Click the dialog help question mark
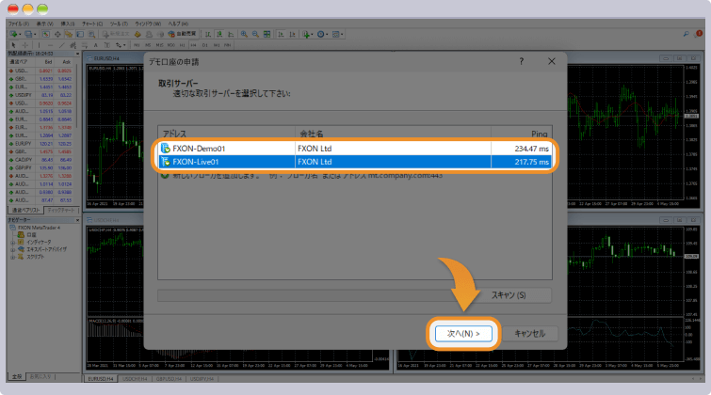 coord(522,61)
